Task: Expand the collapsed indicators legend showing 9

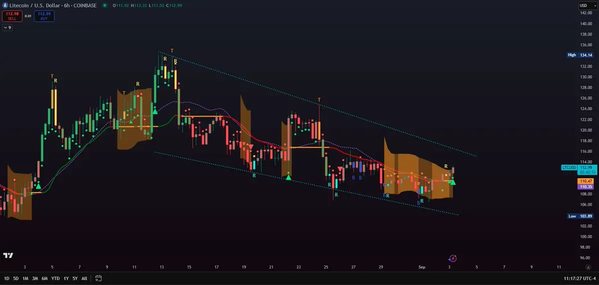Action: click(7, 27)
